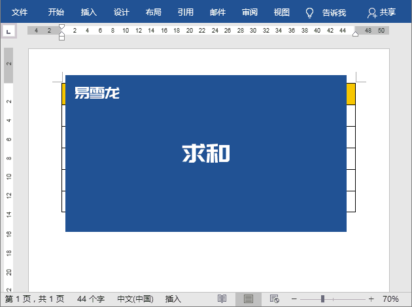Viewport: 412px width, 307px height.
Task: Toggle the 插入 insert mode indicator
Action: [173, 299]
